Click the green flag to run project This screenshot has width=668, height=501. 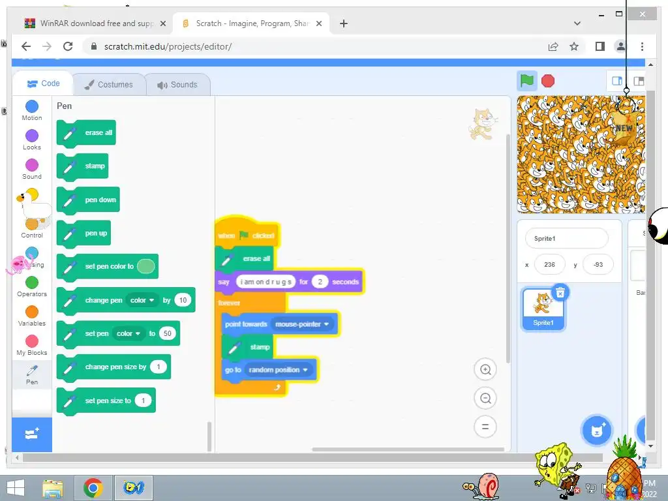[526, 80]
